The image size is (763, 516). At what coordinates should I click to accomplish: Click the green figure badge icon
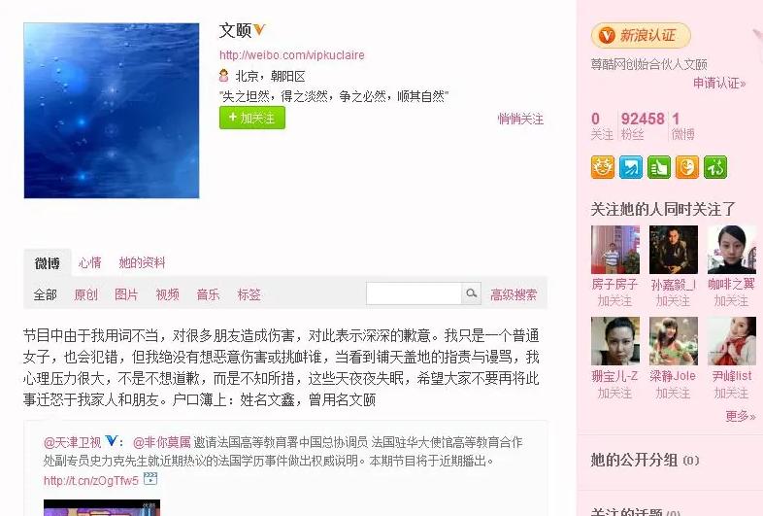(715, 167)
